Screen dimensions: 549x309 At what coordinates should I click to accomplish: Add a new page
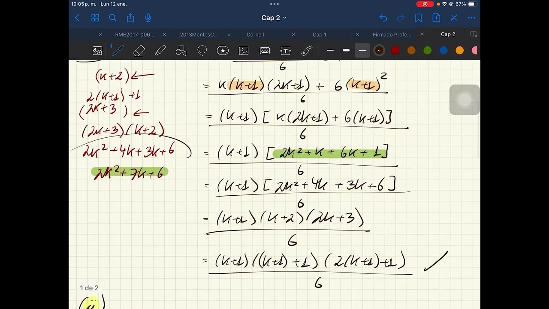(436, 18)
